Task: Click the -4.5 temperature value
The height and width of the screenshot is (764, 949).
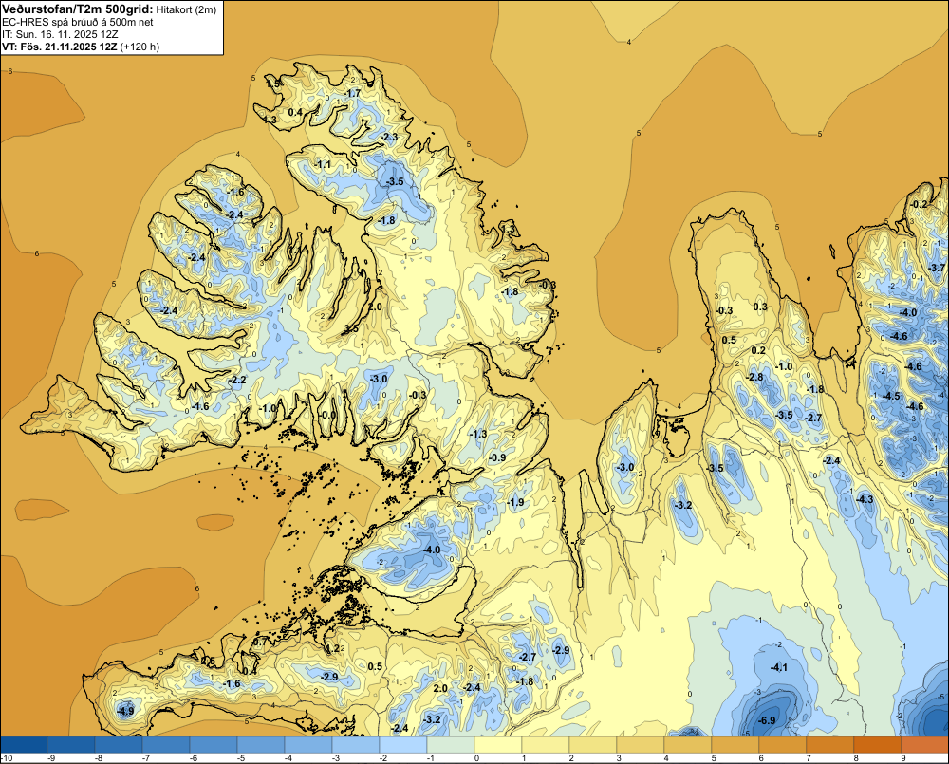Action: click(x=891, y=396)
